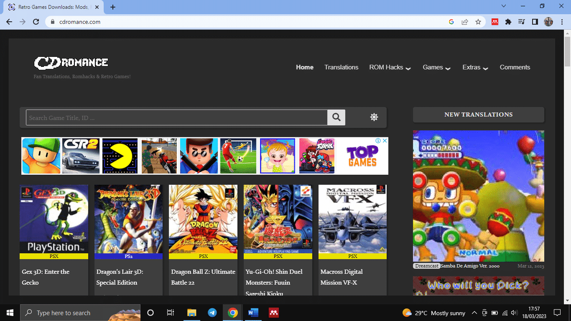Click the Macross VF-X cover thumbnail

tap(352, 219)
